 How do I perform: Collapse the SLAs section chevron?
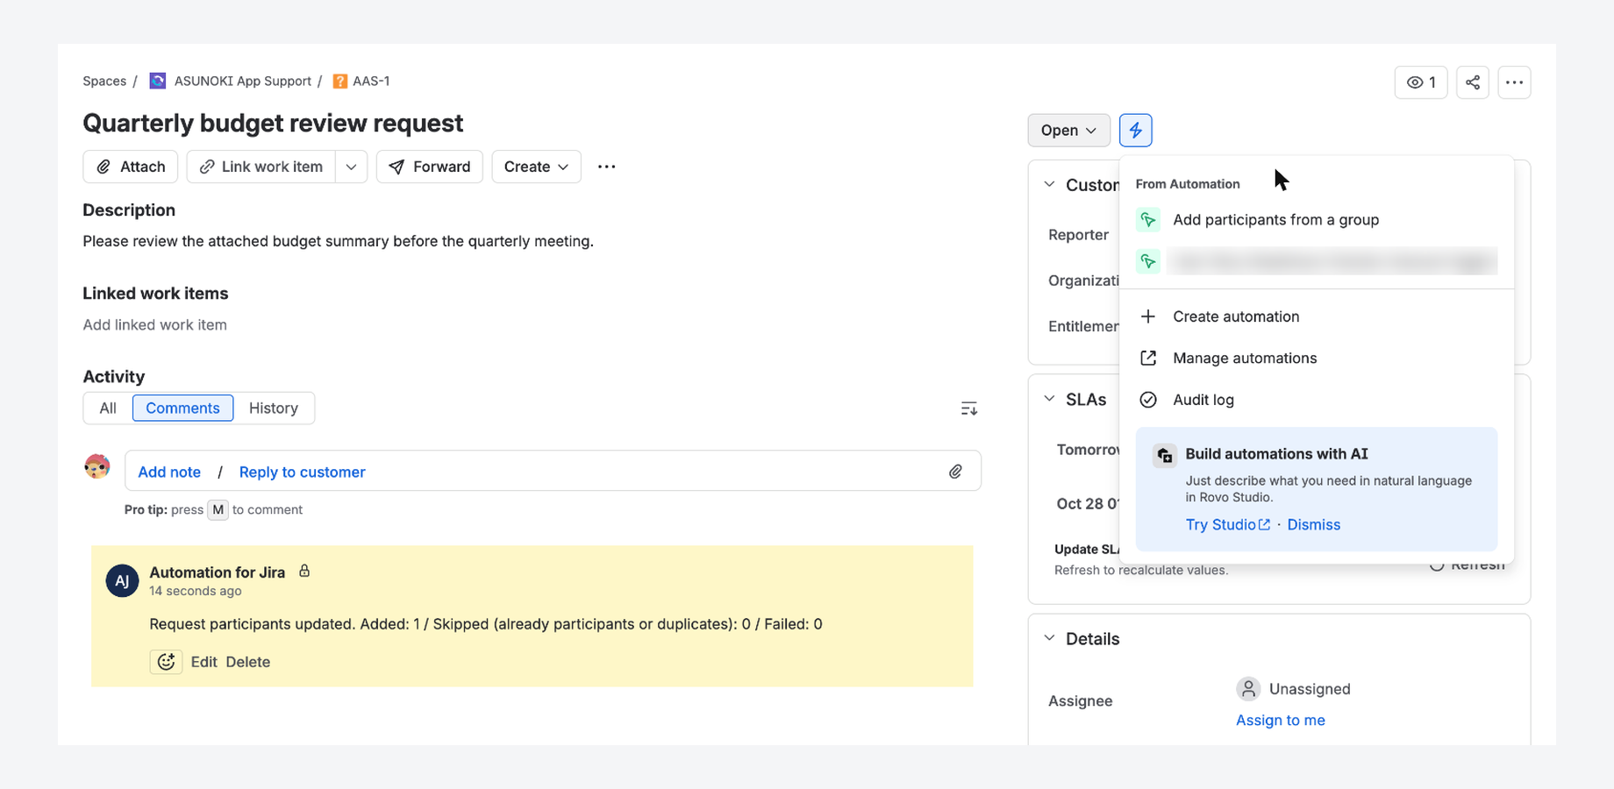pos(1049,399)
